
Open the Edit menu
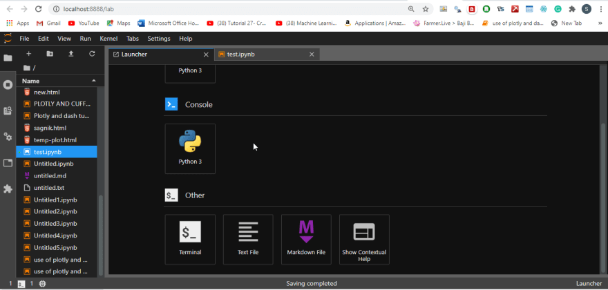tap(44, 39)
